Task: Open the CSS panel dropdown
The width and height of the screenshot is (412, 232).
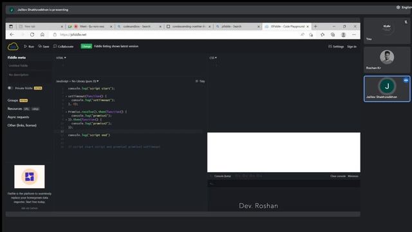Action: click(213, 58)
